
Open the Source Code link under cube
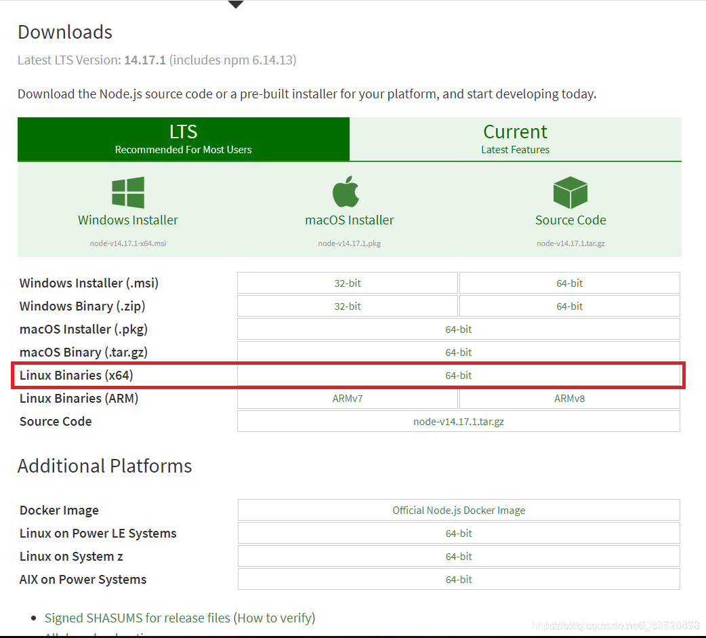(570, 220)
